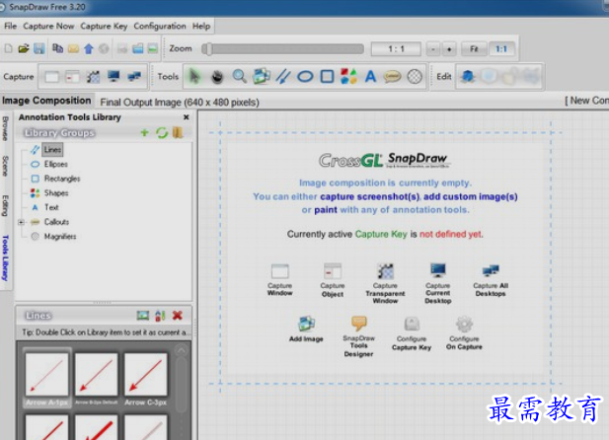Add a library group with green plus
Screen dimensions: 609x440
[x=144, y=133]
